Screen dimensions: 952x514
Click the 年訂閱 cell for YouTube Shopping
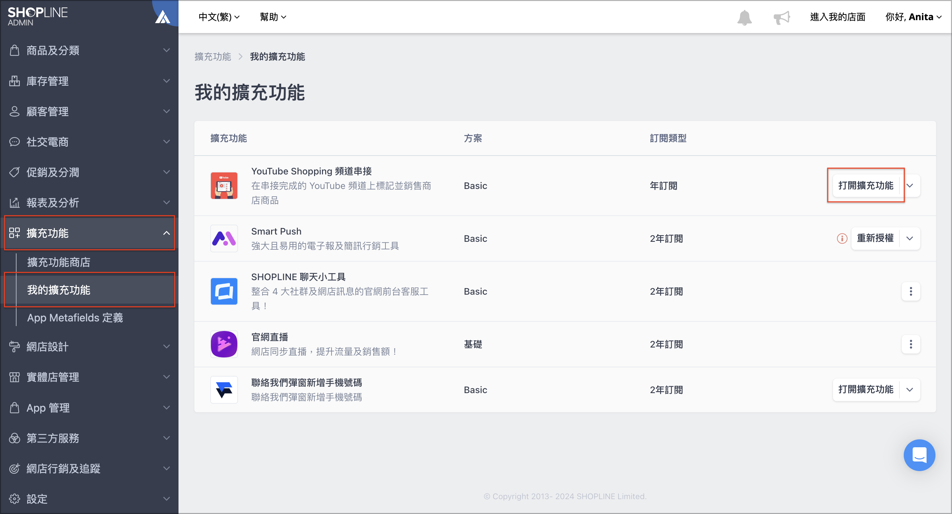(x=663, y=185)
